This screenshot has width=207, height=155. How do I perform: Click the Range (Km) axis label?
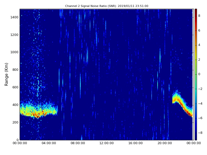coord(6,74)
